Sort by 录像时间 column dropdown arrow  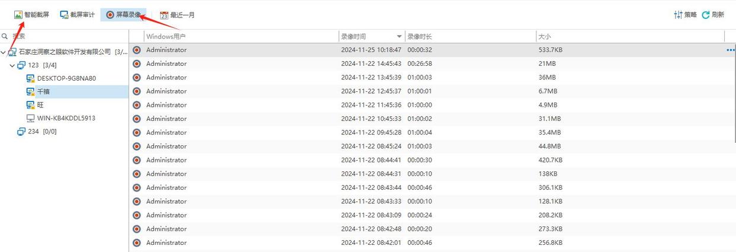399,37
